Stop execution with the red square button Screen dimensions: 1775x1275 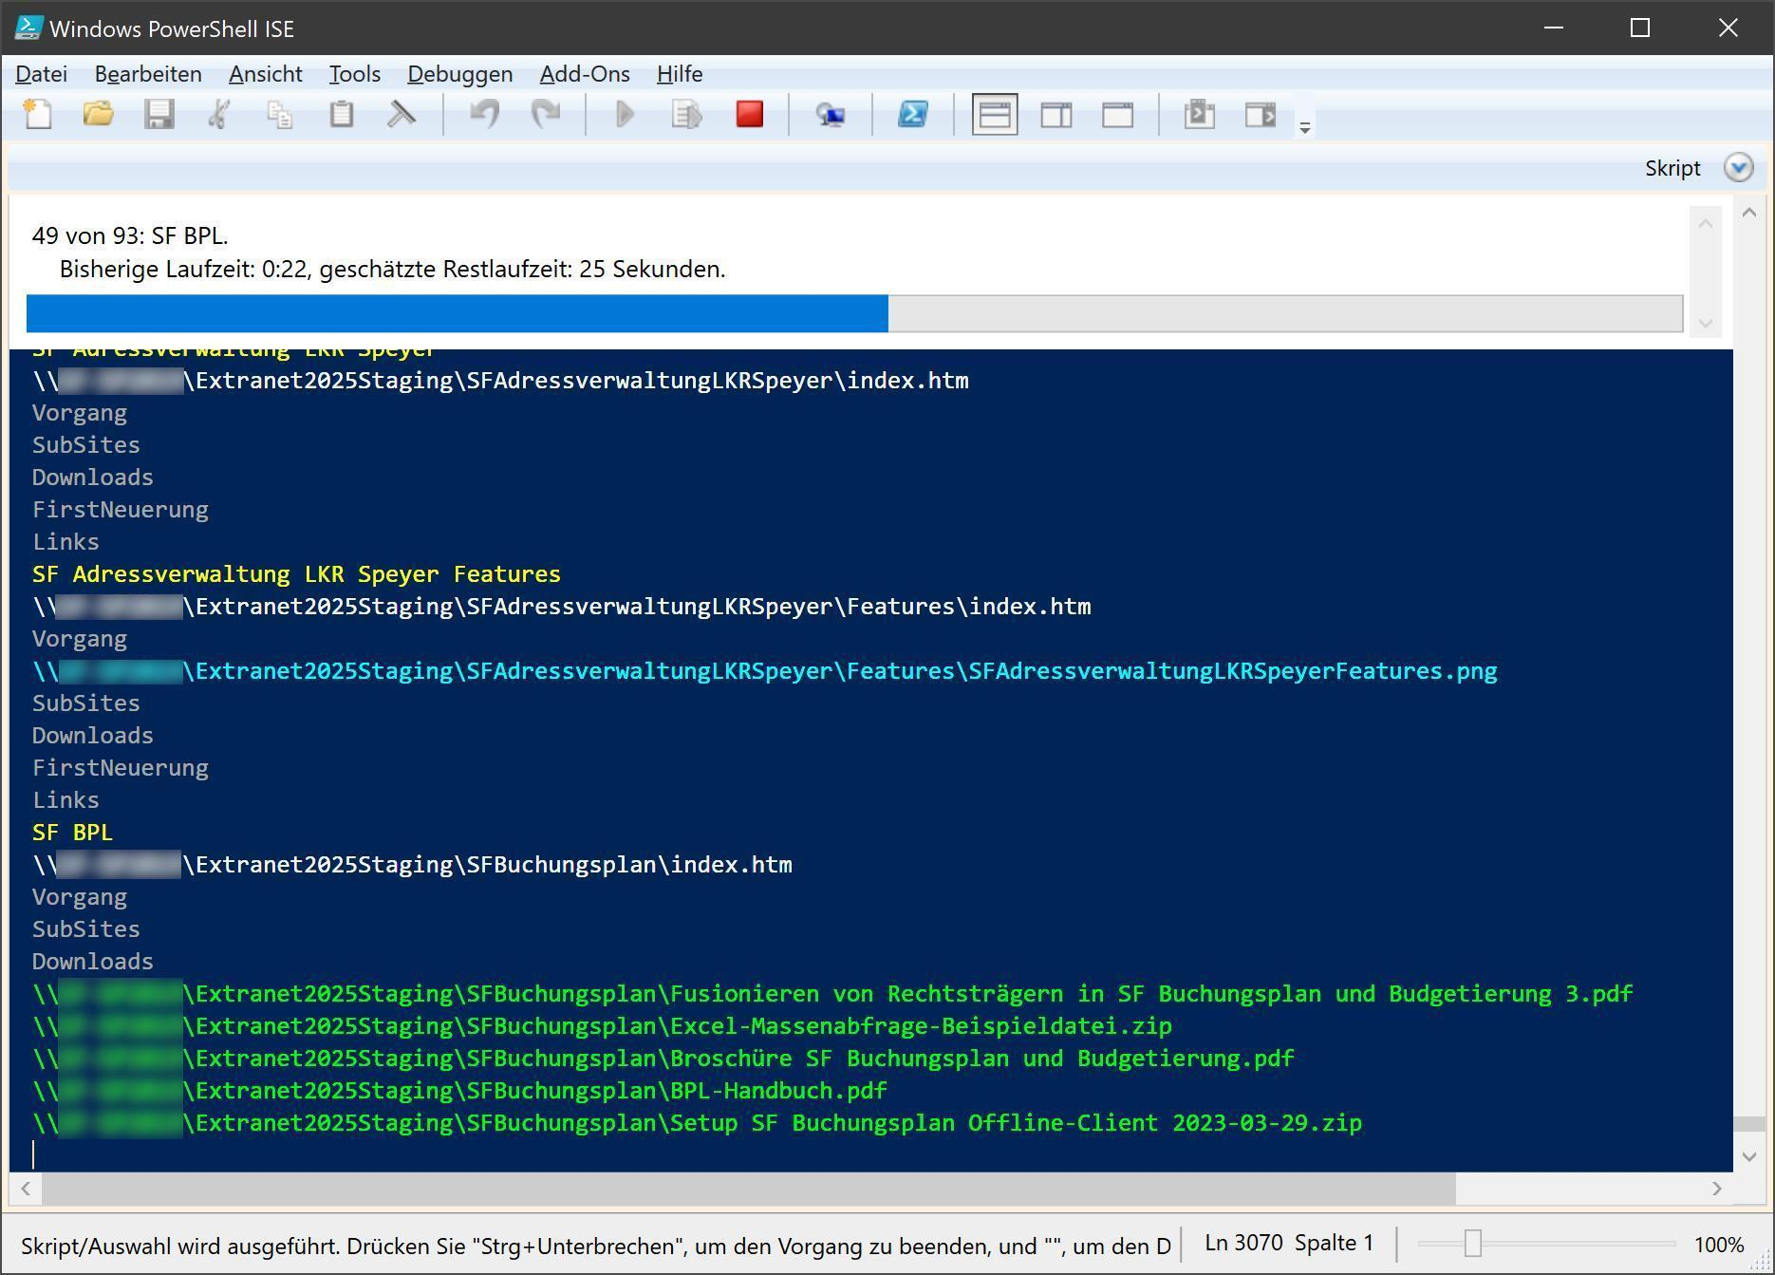750,115
